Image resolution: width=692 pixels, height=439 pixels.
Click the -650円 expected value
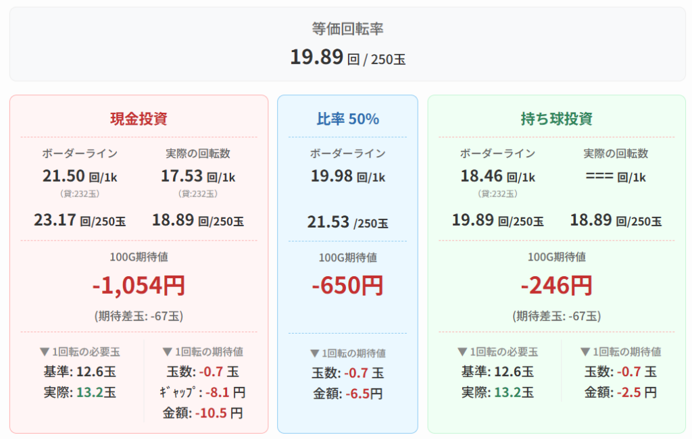[347, 286]
